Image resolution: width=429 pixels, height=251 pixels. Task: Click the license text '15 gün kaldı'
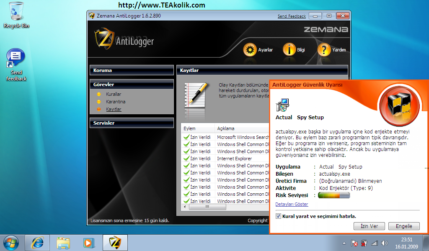(157, 221)
